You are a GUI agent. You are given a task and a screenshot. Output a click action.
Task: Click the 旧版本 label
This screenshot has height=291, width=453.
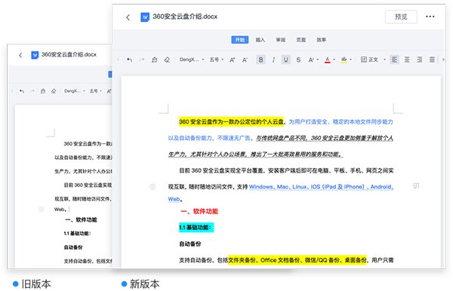[36, 284]
